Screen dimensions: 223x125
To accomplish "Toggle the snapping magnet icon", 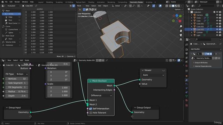I will pyautogui.click(x=130, y=6).
